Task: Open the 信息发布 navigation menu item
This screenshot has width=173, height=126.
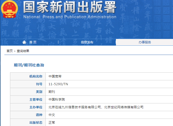Action: coord(87,42)
